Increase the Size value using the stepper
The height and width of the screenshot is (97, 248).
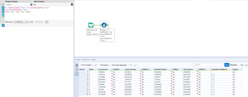(47, 21)
